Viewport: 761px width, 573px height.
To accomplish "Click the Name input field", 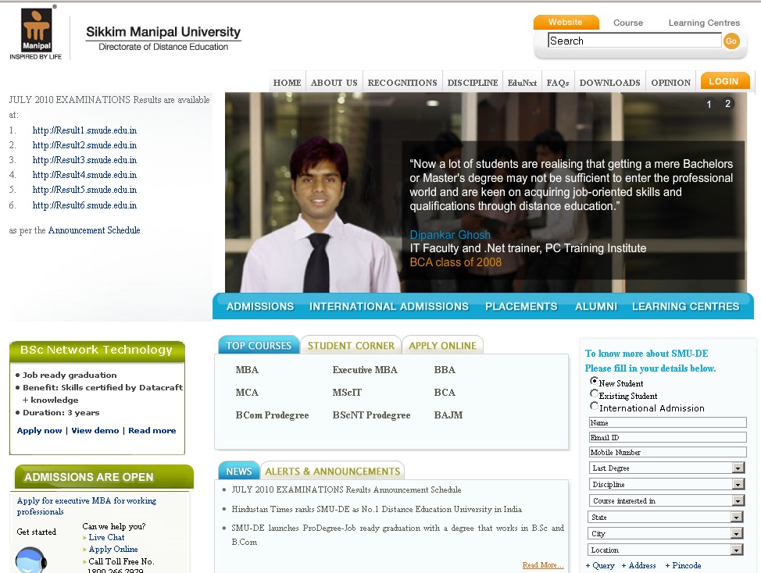I will coord(668,422).
